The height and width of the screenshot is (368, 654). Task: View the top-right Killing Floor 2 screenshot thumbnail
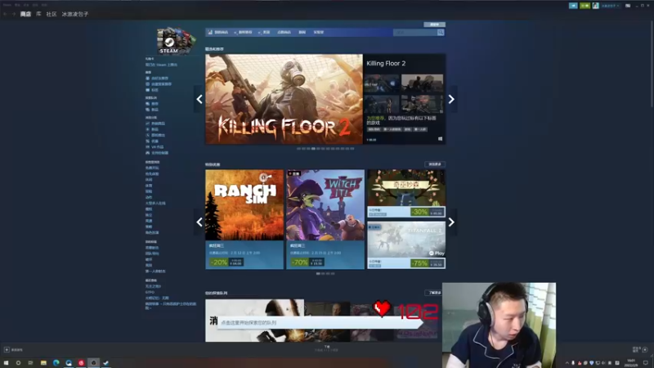pyautogui.click(x=422, y=84)
